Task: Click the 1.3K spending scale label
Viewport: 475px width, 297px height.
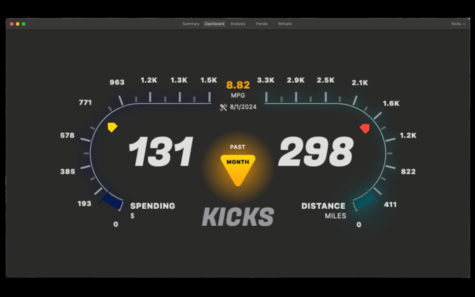Action: pos(178,80)
